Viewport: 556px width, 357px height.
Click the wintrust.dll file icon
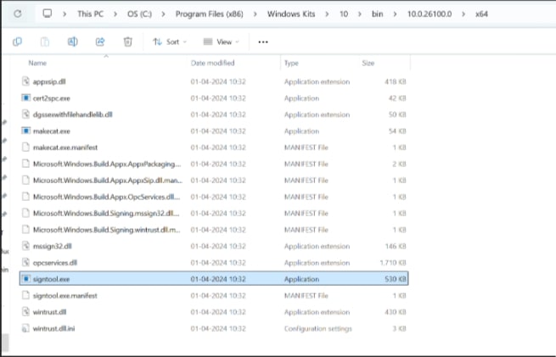(25, 312)
